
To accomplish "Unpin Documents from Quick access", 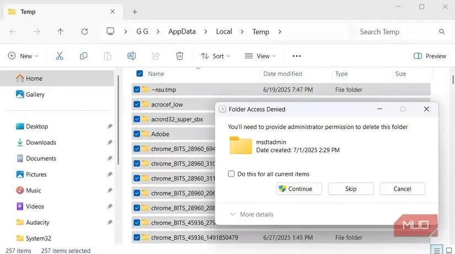I will (x=110, y=158).
